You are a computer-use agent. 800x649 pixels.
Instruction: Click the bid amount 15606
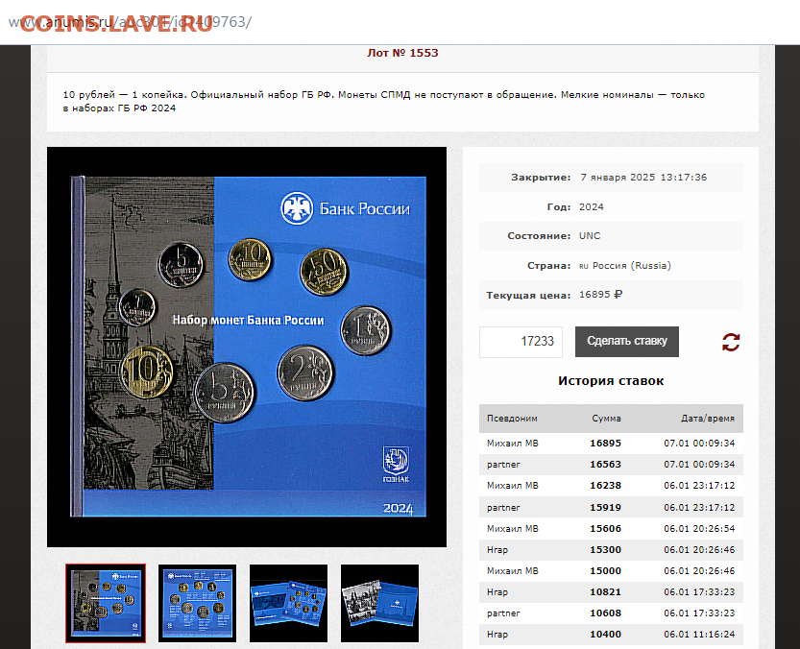[x=606, y=529]
